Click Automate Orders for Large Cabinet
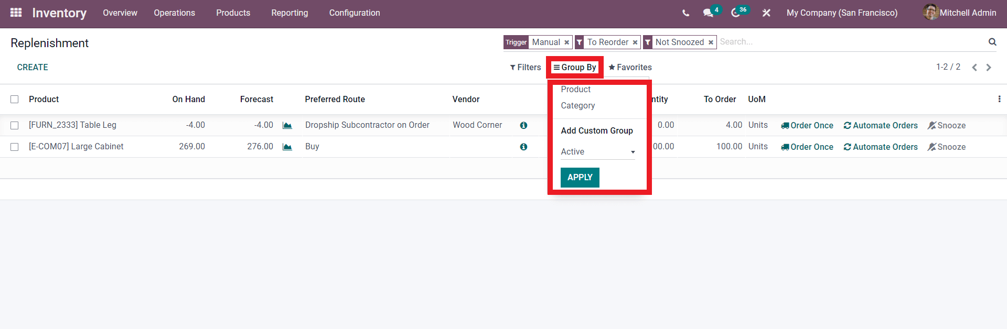This screenshot has height=329, width=1007. (881, 147)
